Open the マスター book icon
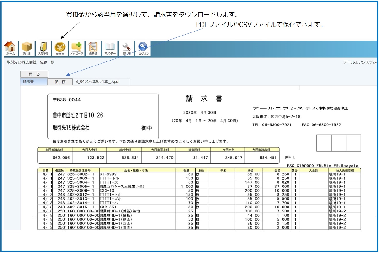Viewport: 379px width, 253px height. 110,49
